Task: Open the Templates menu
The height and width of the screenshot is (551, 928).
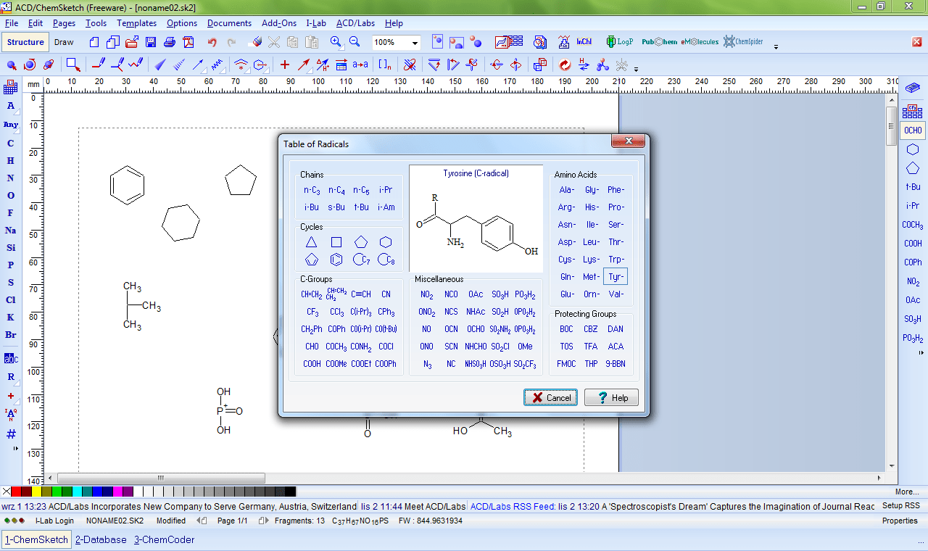Action: coord(136,23)
